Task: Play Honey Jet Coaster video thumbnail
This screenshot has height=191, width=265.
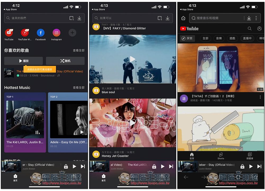Action: point(133,123)
